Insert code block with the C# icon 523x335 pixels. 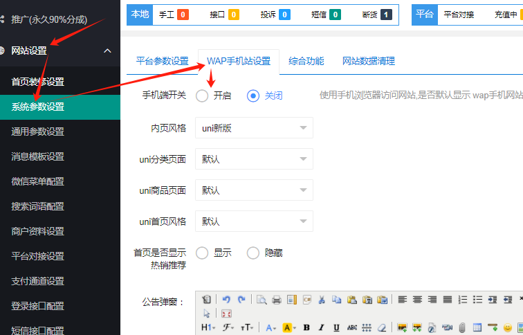(x=307, y=300)
